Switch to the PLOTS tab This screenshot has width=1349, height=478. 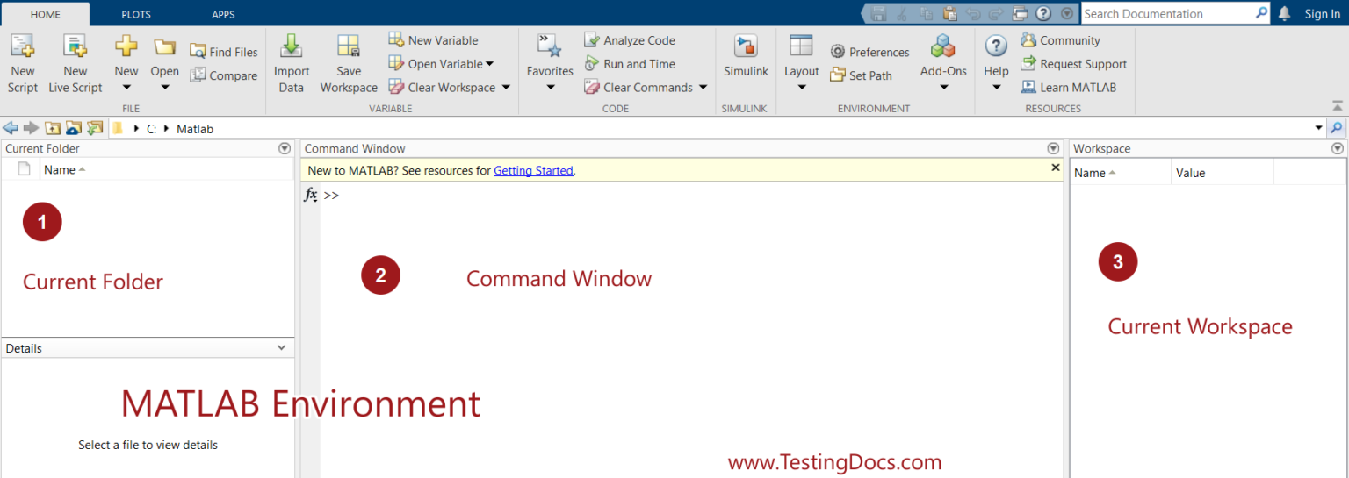click(x=134, y=14)
